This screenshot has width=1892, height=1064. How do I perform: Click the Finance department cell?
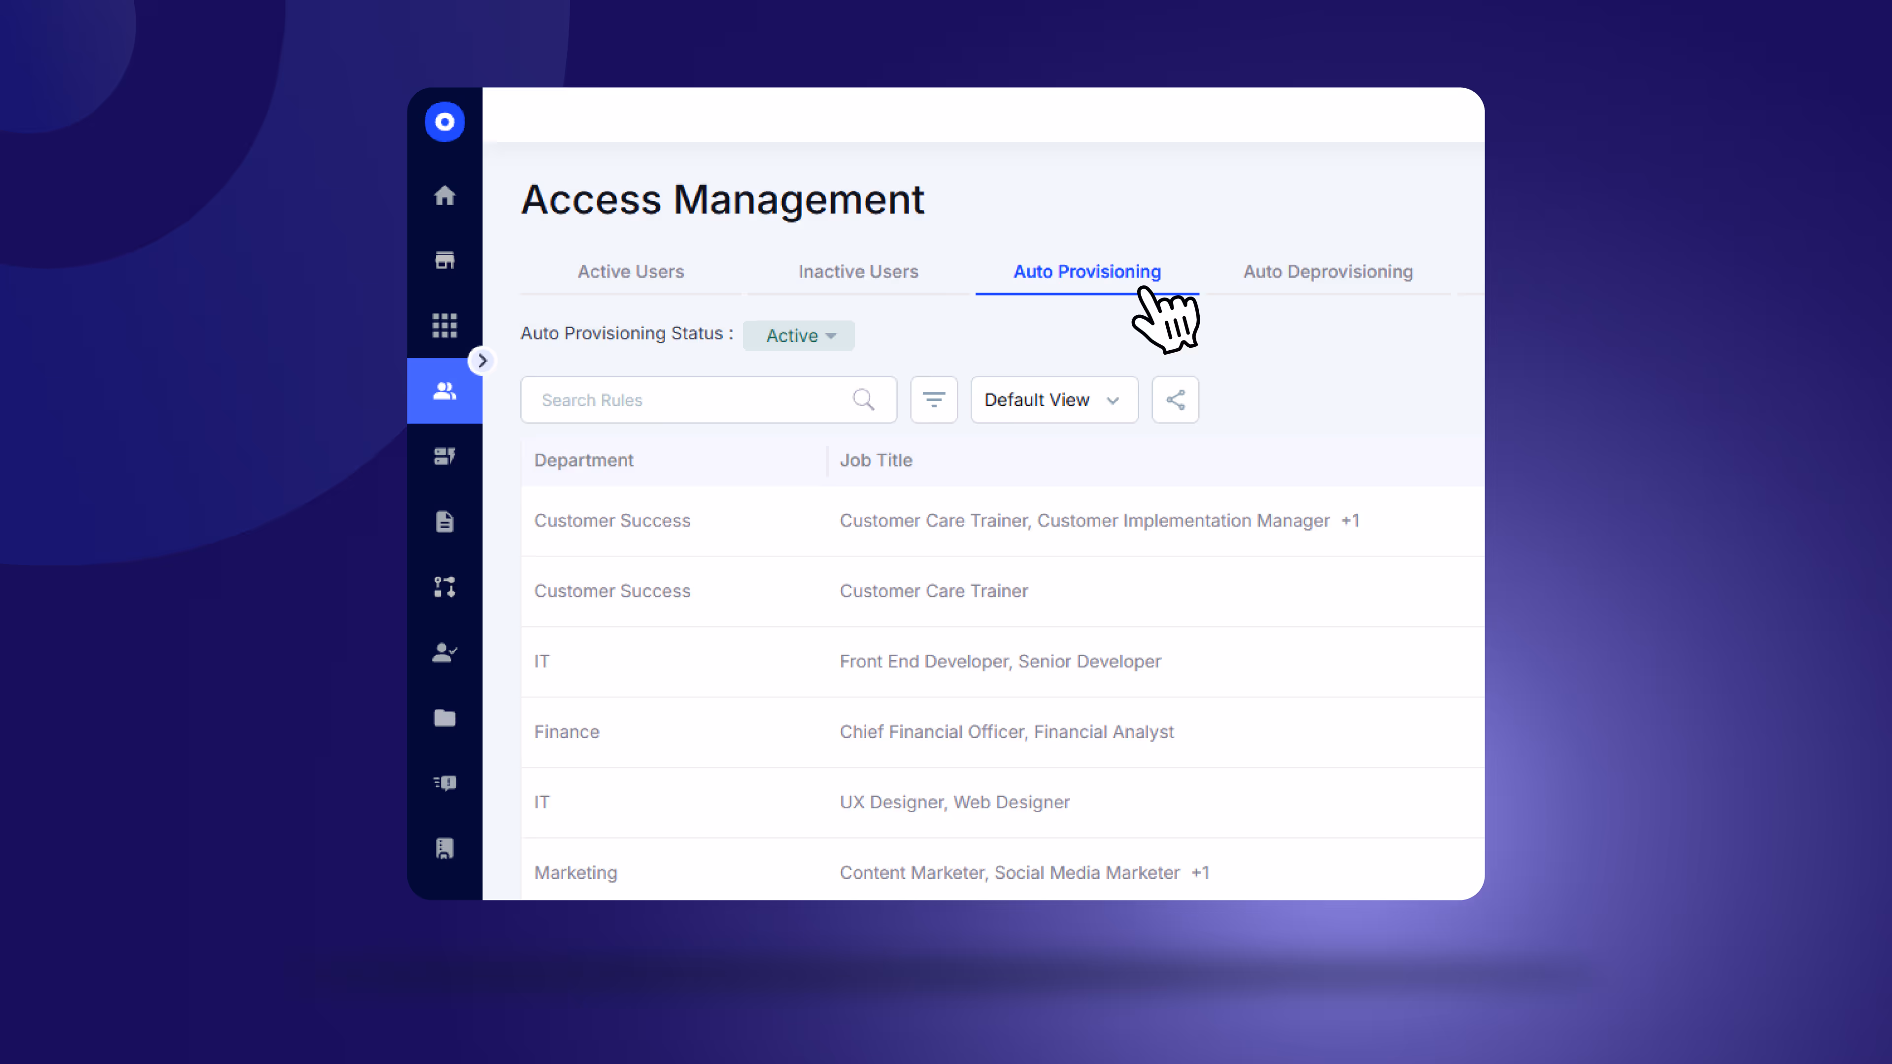click(566, 732)
